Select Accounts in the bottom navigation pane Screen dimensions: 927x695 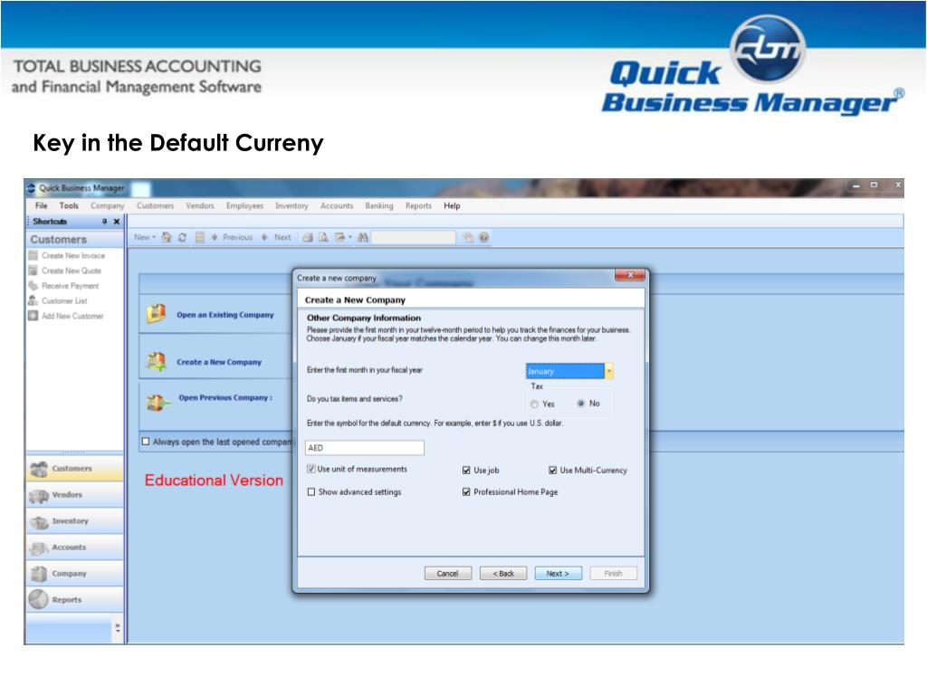[x=74, y=547]
